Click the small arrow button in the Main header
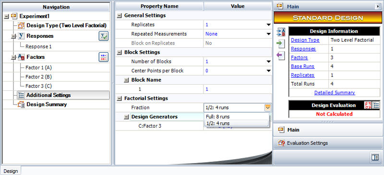The height and width of the screenshot is (175, 384). pos(378,7)
